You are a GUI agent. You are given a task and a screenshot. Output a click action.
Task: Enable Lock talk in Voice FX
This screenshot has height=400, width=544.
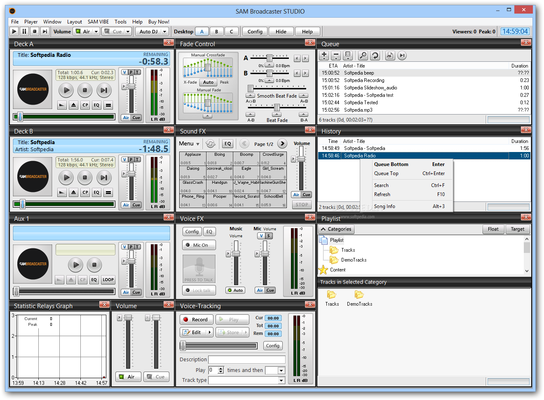[x=199, y=290]
